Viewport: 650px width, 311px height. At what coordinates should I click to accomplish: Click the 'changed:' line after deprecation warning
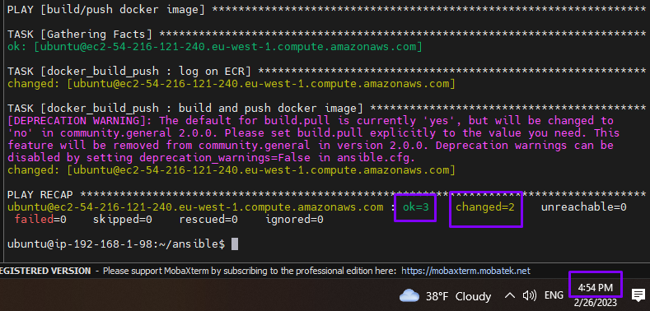click(231, 170)
